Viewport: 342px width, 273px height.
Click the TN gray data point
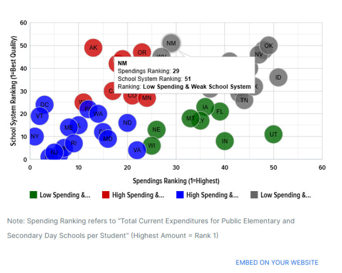[244, 100]
